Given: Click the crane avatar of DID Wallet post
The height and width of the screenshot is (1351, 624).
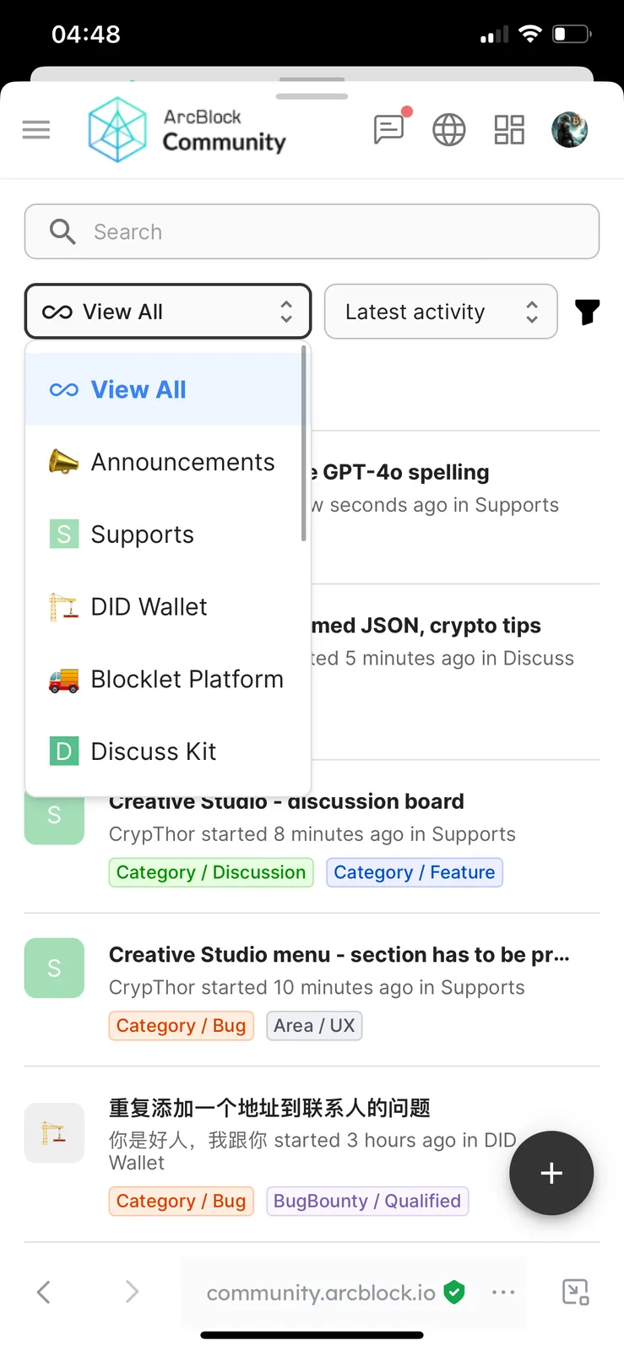Looking at the screenshot, I should click(54, 1133).
